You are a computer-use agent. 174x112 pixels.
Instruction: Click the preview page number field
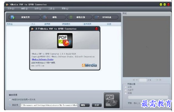click(x=143, y=80)
